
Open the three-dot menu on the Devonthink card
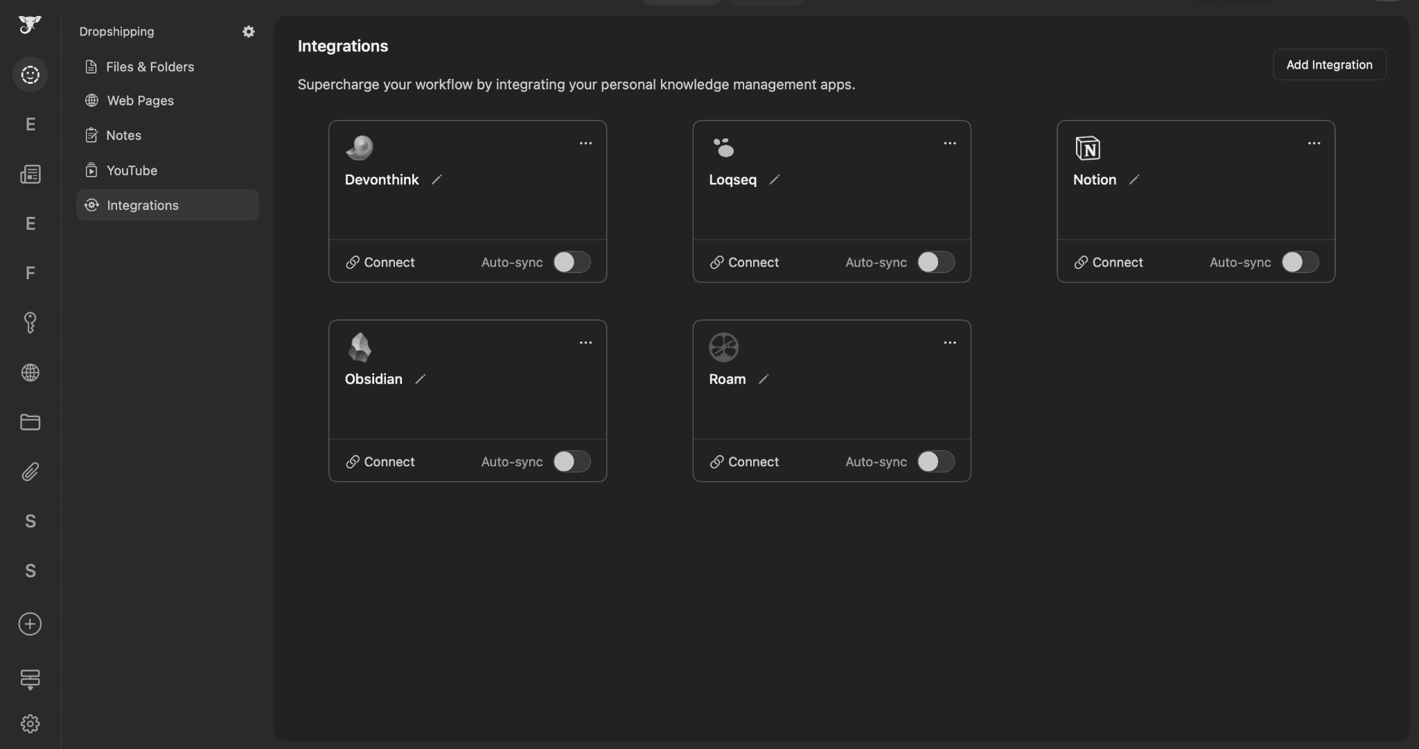(585, 143)
